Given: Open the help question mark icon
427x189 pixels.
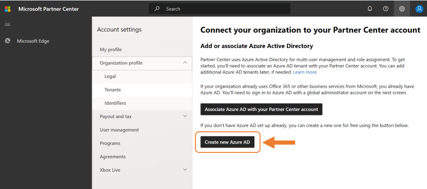Looking at the screenshot, I should [x=386, y=9].
